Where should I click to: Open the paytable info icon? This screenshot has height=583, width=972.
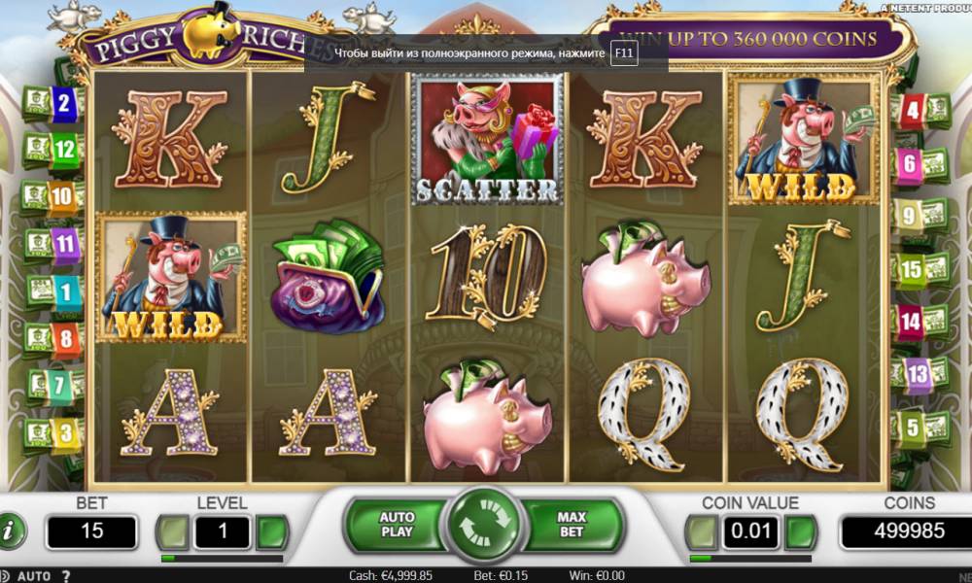[x=11, y=531]
